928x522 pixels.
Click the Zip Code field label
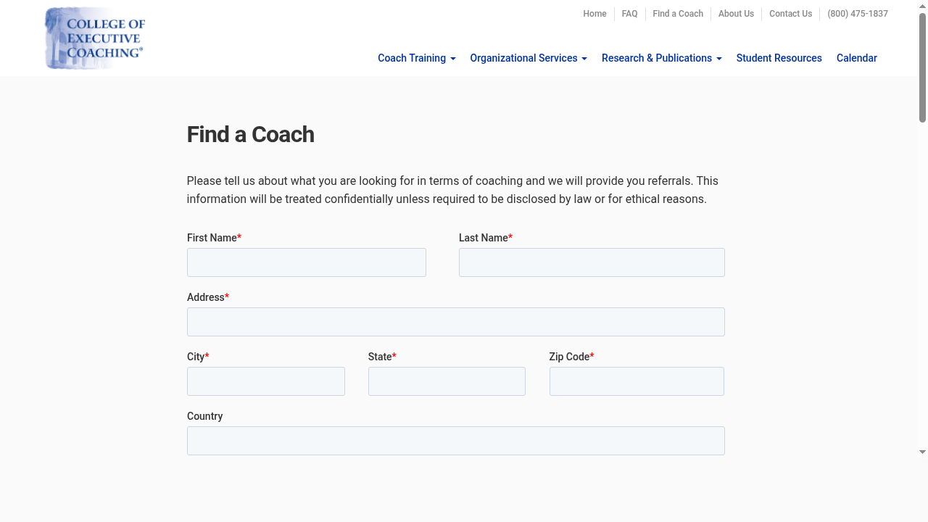571,357
